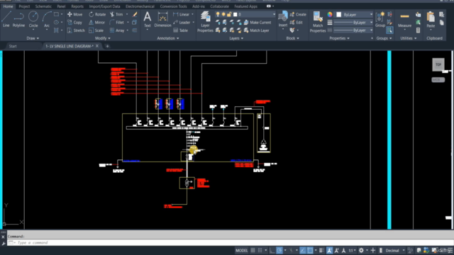This screenshot has height=255, width=454.
Task: Click the Measure tool
Action: click(x=404, y=19)
